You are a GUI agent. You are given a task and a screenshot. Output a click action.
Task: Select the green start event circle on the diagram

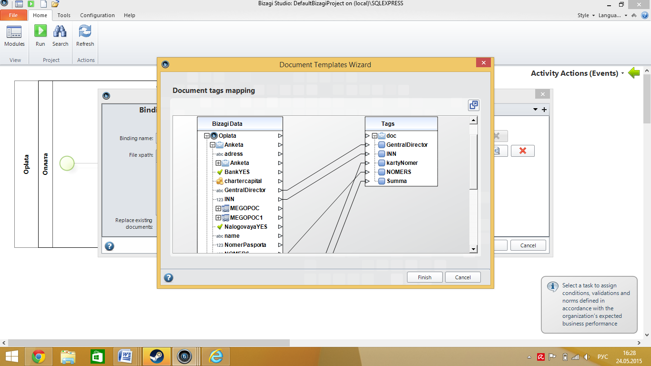tap(67, 164)
